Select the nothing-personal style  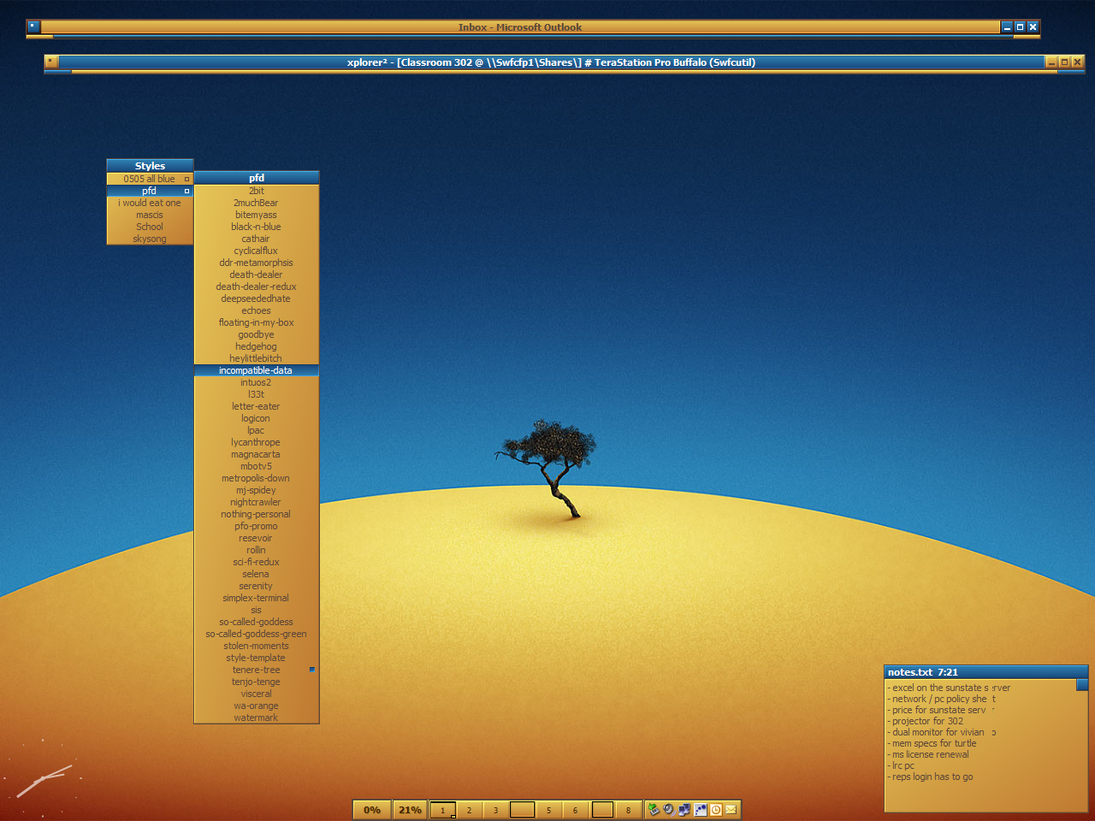tap(257, 514)
